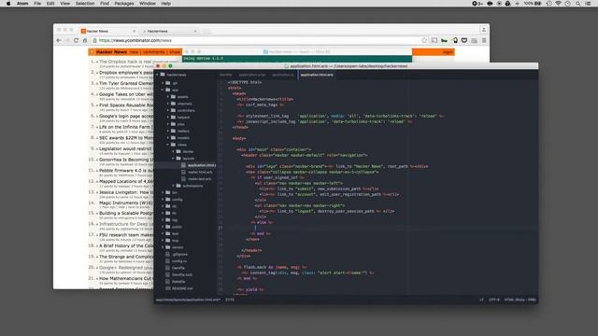Click the 'comments' link in Hacker News header
Viewport: 598px width, 336px height.
point(153,52)
